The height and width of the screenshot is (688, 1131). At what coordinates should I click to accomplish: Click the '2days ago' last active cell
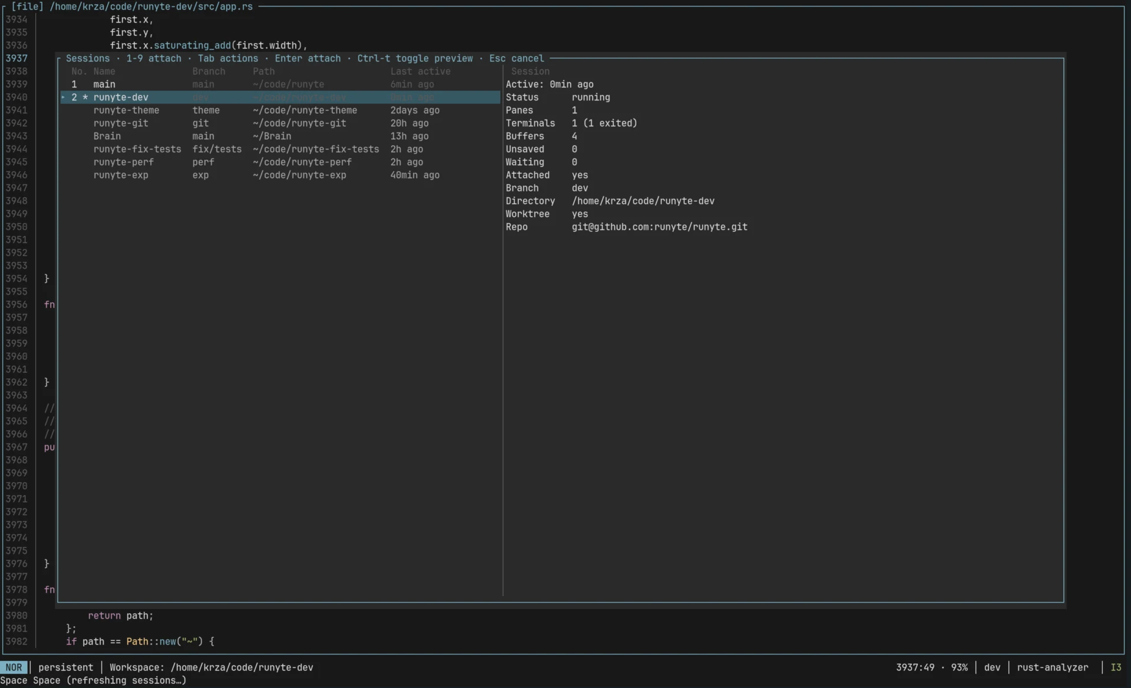pos(415,110)
